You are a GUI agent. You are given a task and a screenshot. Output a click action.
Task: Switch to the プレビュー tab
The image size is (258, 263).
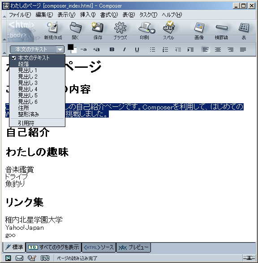133,247
